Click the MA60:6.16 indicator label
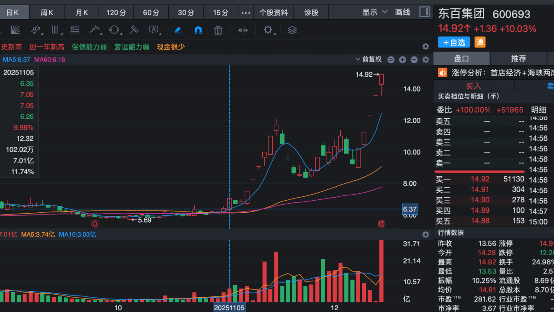 coord(50,59)
